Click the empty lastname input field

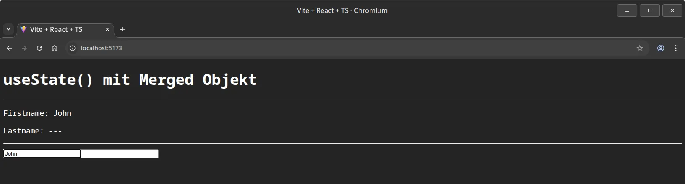point(120,154)
